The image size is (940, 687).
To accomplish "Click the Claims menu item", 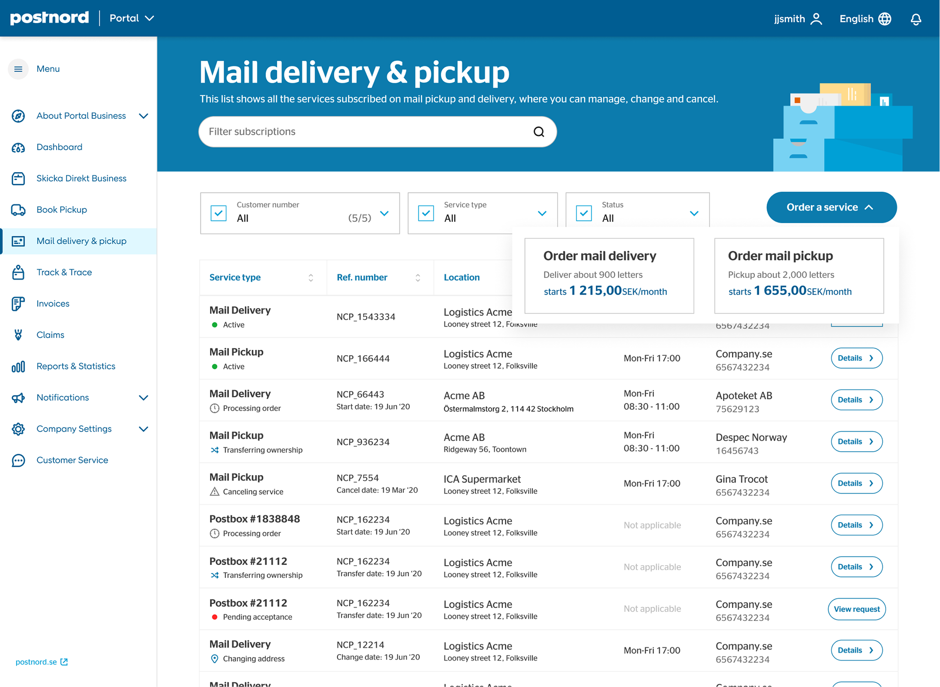I will point(50,335).
